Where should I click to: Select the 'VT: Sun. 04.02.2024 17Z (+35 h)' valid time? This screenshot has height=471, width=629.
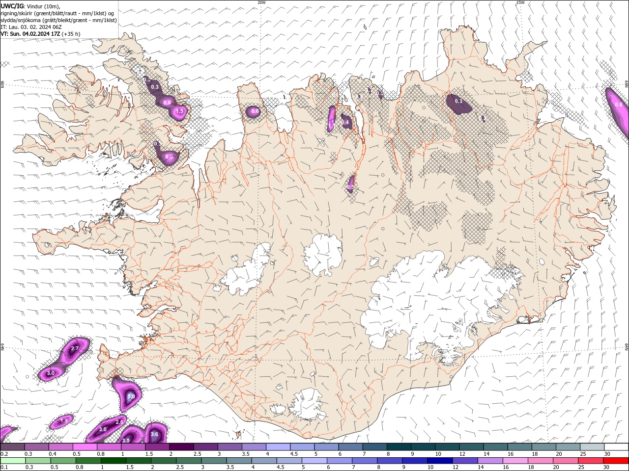[x=40, y=34]
